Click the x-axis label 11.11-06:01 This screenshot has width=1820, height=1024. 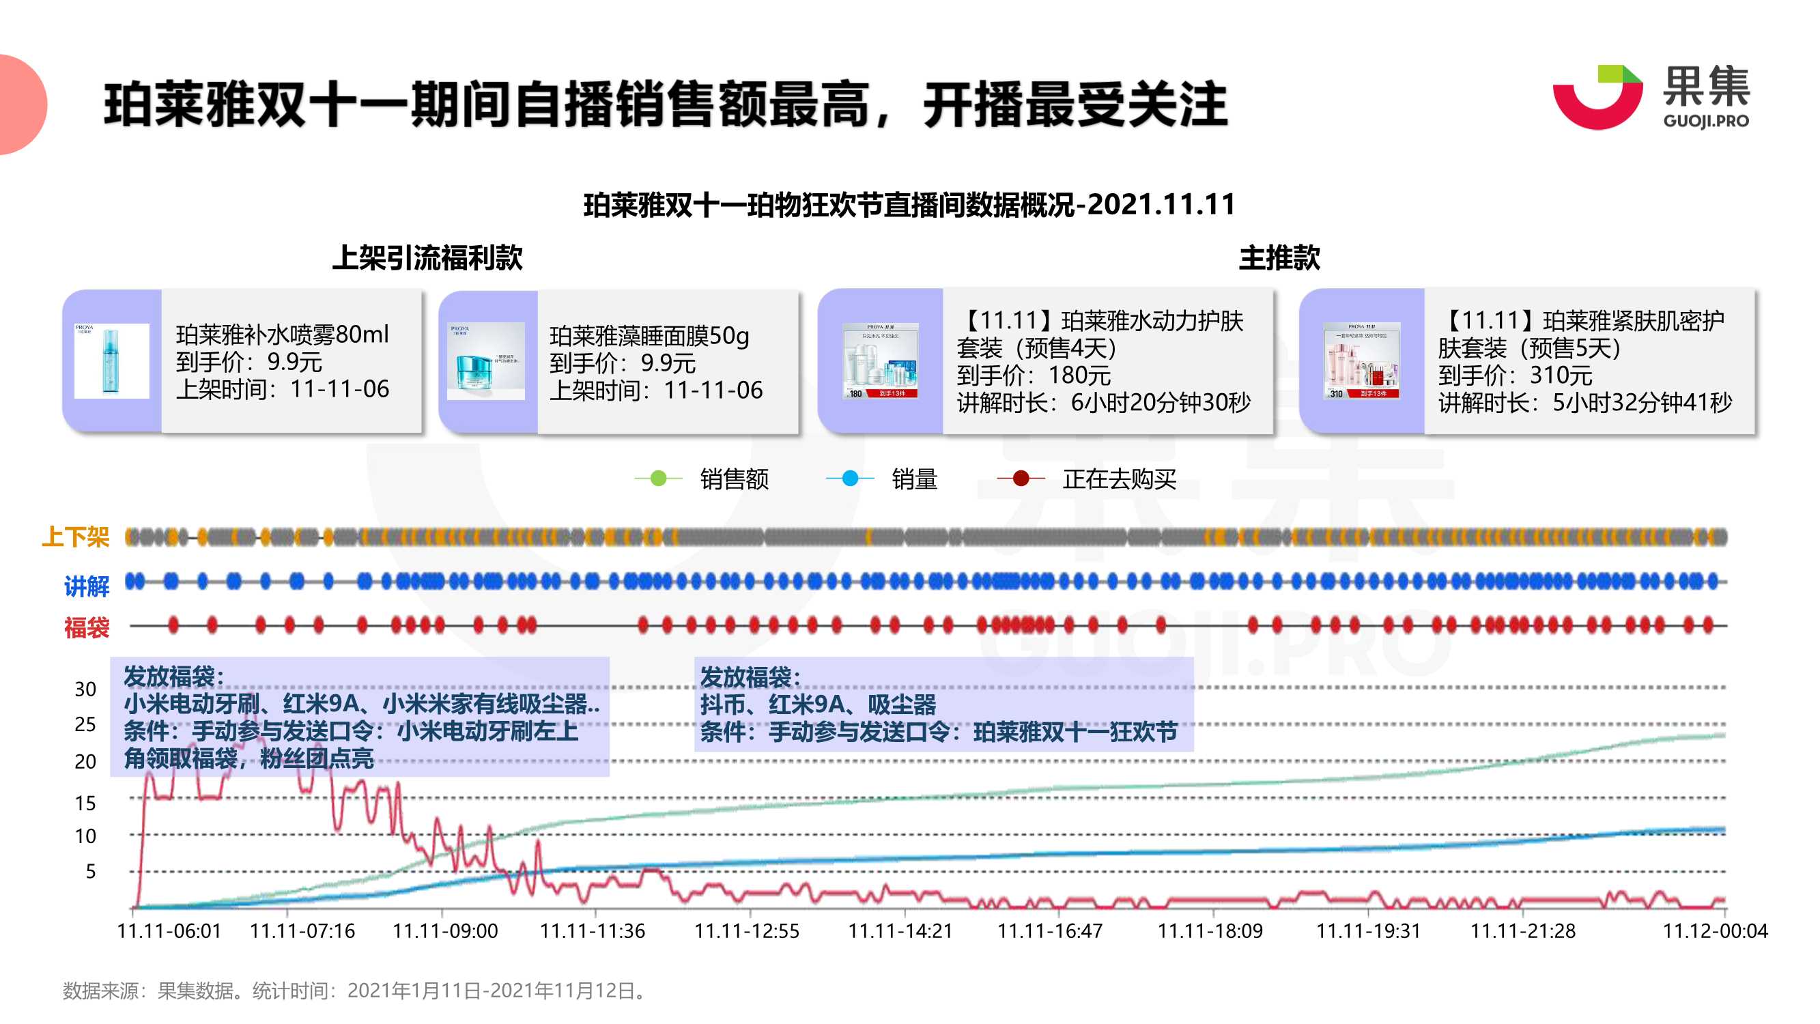(x=169, y=930)
